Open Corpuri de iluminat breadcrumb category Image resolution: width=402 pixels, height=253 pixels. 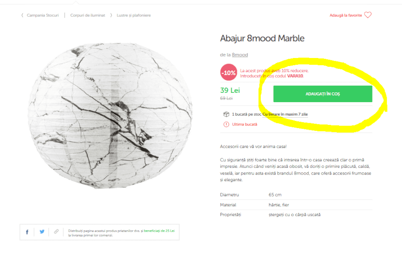[88, 15]
